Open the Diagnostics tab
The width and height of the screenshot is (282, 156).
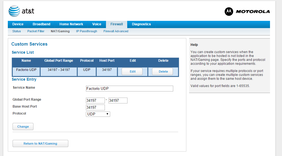[141, 24]
